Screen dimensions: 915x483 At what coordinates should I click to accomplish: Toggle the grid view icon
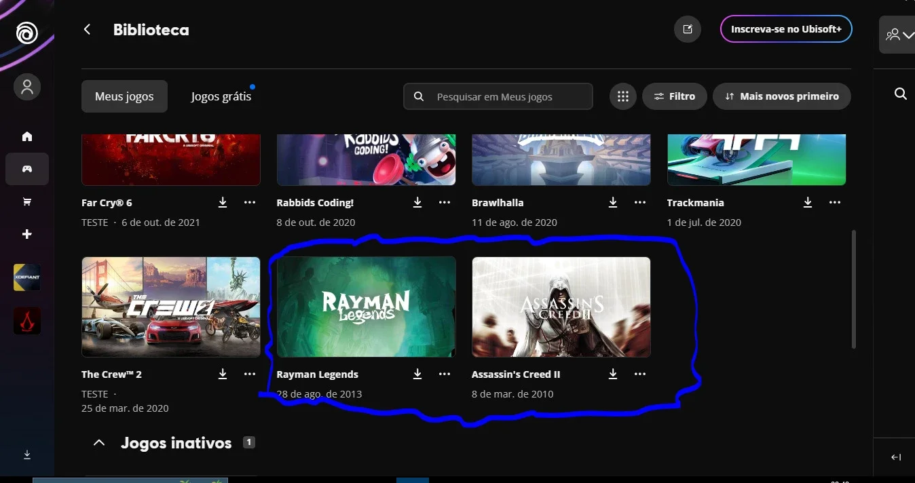[x=623, y=96]
